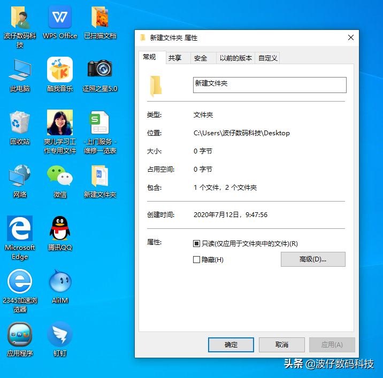The height and width of the screenshot is (378, 383).
Task: Open 上门服务-维修一览表 spreadsheet icon
Action: pyautogui.click(x=99, y=122)
